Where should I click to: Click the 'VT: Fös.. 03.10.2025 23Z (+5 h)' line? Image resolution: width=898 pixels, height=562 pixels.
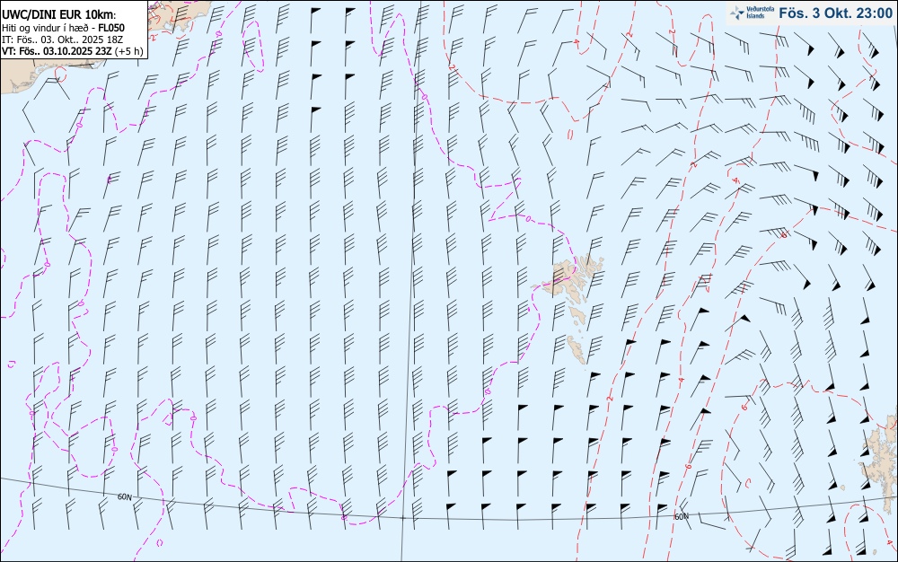click(72, 51)
